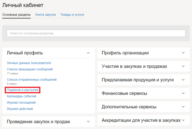
Task: Expand Аккредитации для участия в закупках
Action: [x=183, y=120]
